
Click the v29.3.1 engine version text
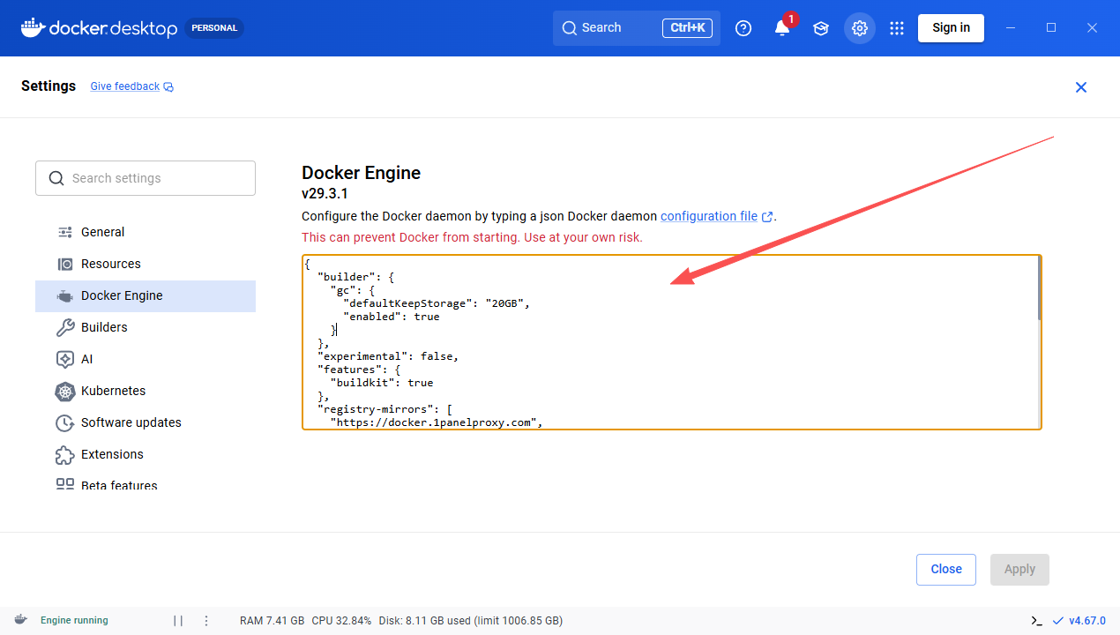pos(325,194)
